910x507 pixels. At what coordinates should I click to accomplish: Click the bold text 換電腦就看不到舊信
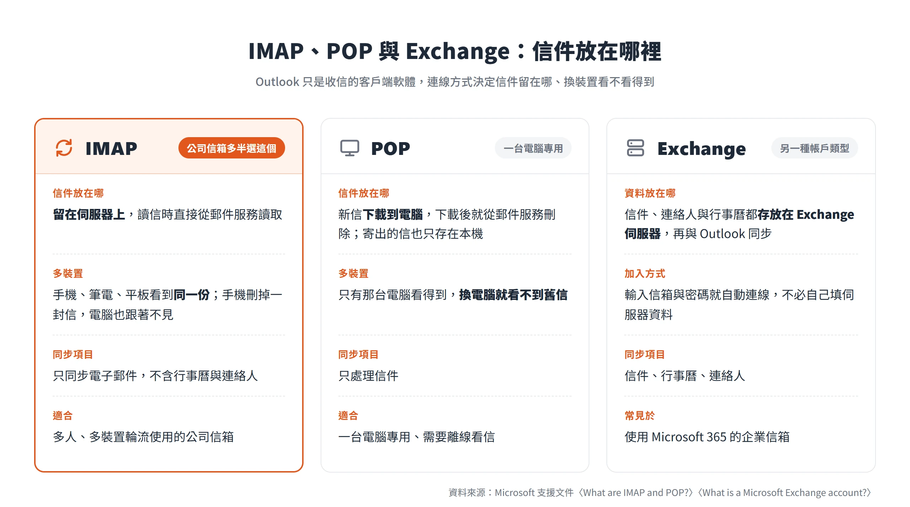point(513,295)
